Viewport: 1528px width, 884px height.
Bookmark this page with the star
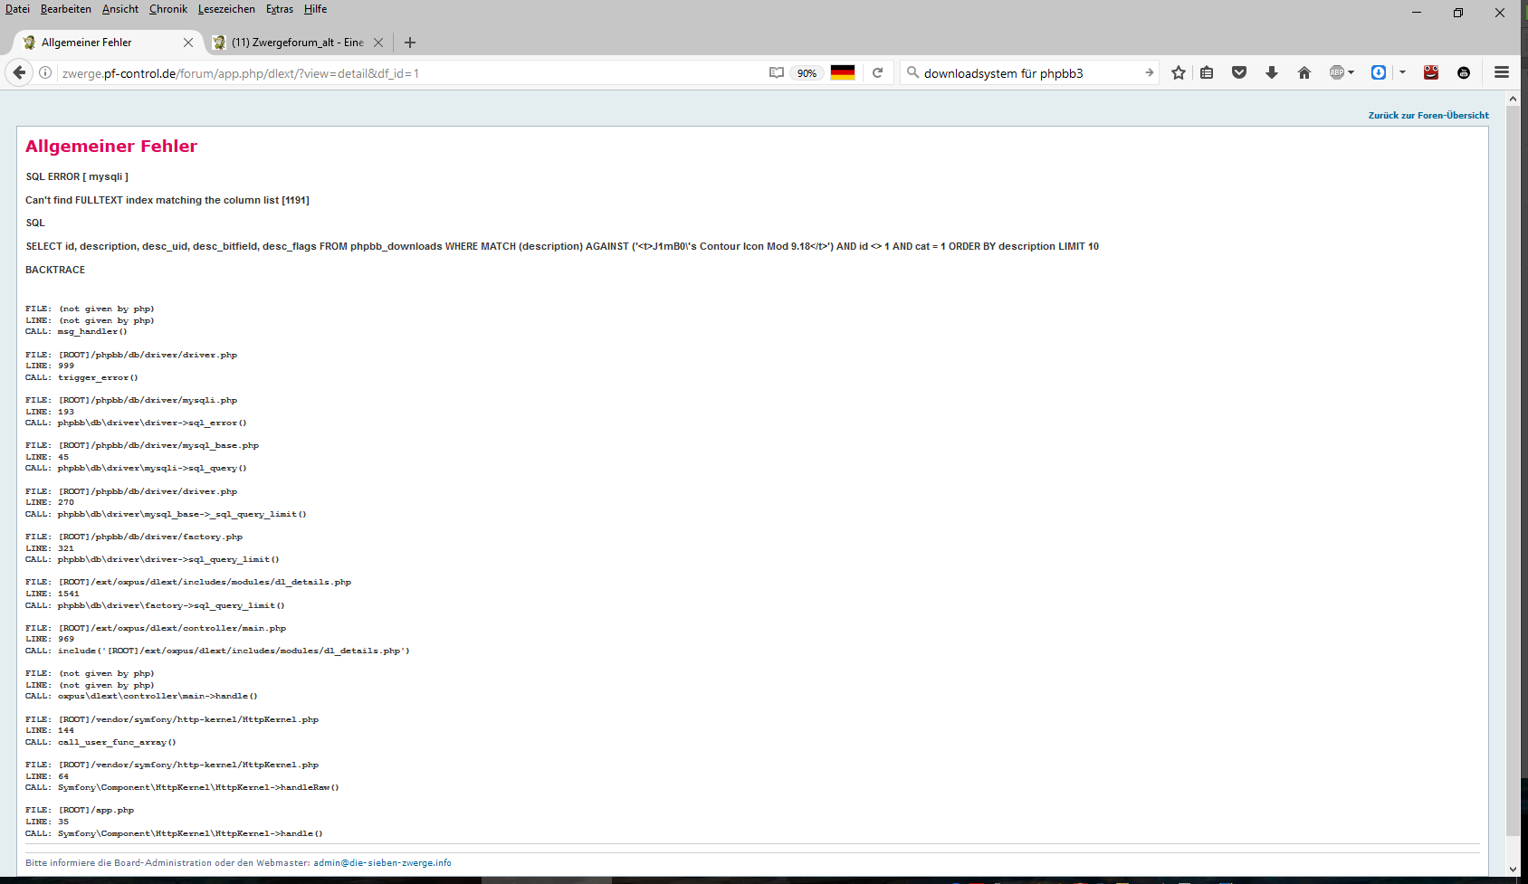[1178, 72]
